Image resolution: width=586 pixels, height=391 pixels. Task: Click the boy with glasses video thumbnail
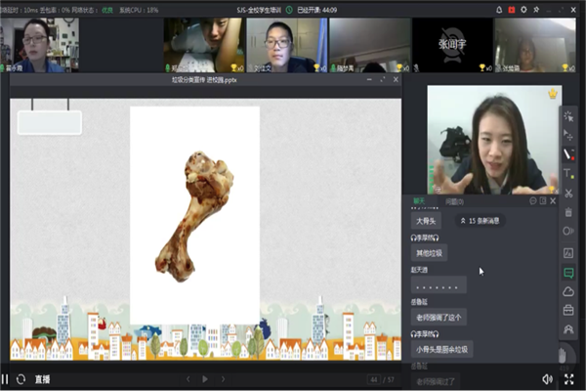click(286, 45)
